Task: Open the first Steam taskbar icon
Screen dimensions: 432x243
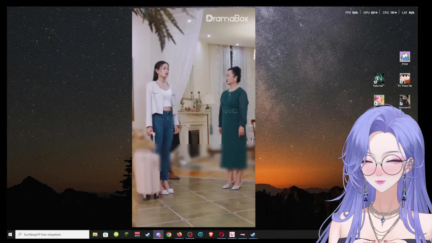Action: (x=147, y=235)
